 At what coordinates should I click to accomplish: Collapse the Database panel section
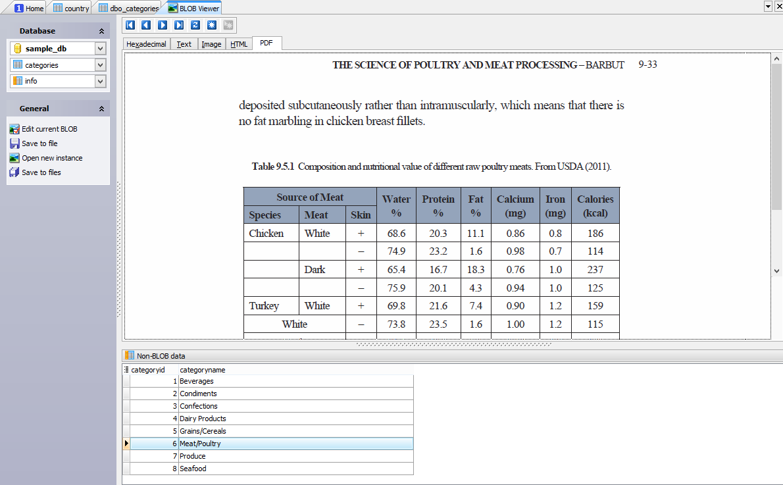(101, 31)
